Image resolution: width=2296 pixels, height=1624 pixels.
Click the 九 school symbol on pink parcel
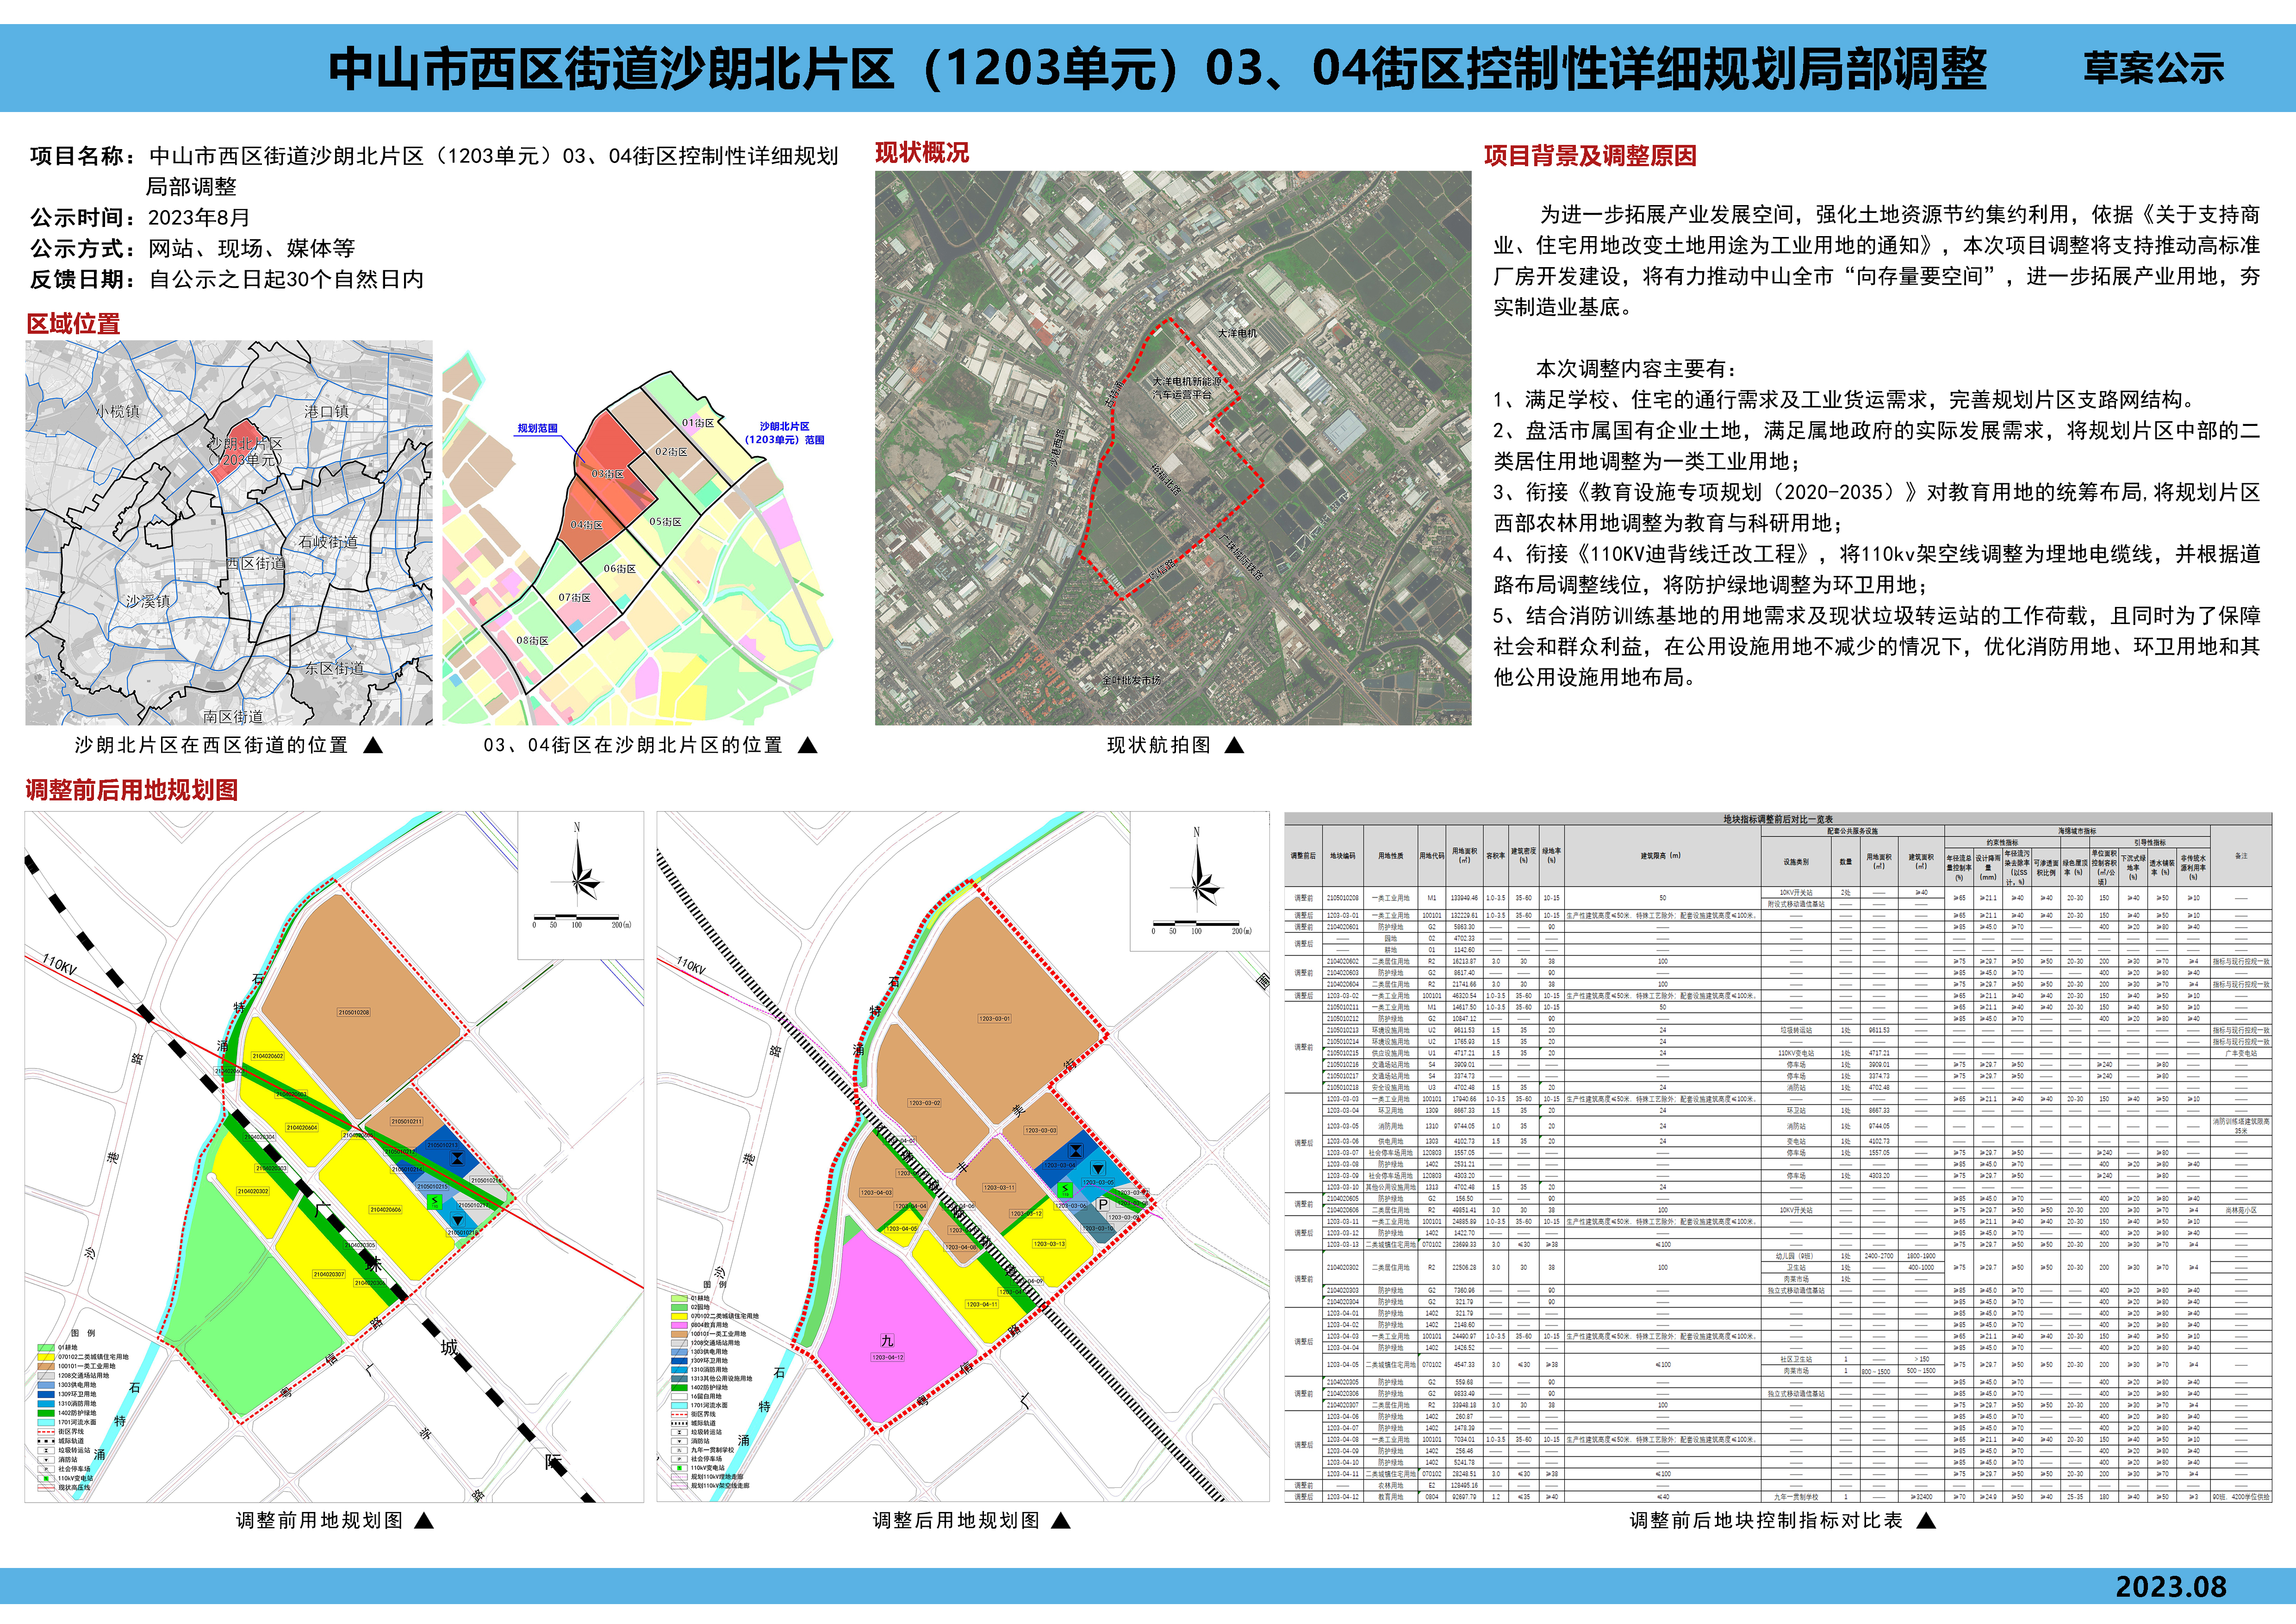887,1341
